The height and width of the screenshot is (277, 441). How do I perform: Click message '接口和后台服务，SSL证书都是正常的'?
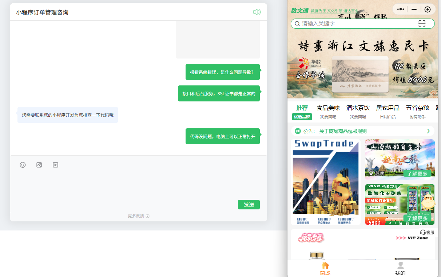(219, 93)
